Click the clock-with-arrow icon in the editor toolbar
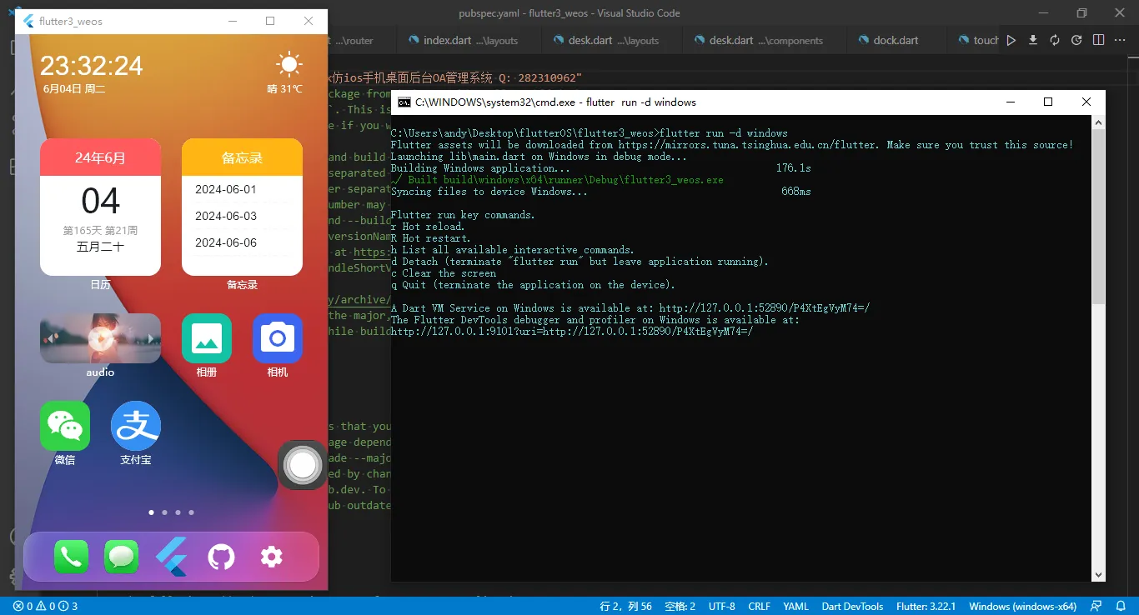This screenshot has width=1139, height=615. pyautogui.click(x=1076, y=40)
